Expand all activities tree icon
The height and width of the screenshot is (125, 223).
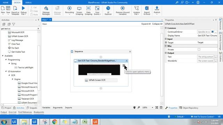tap(4, 24)
